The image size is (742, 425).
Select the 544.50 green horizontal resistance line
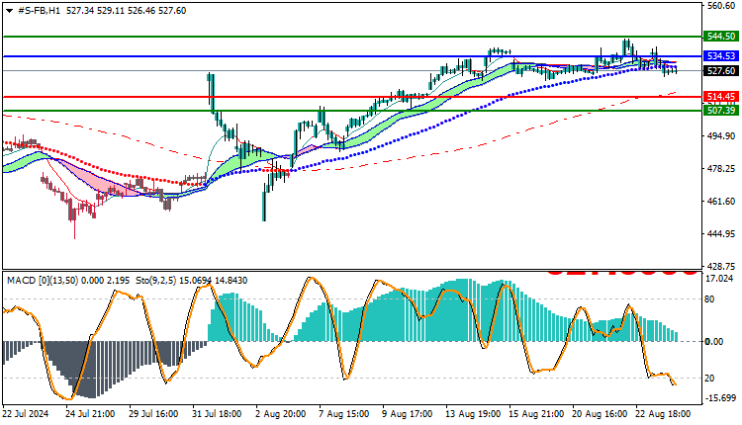(x=351, y=37)
